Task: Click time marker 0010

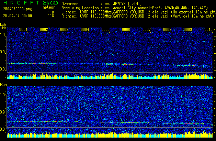Action: click(208, 30)
